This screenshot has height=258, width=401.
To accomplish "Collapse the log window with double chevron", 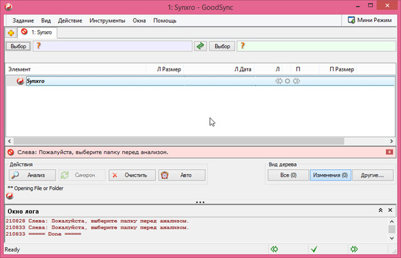I will (x=380, y=210).
